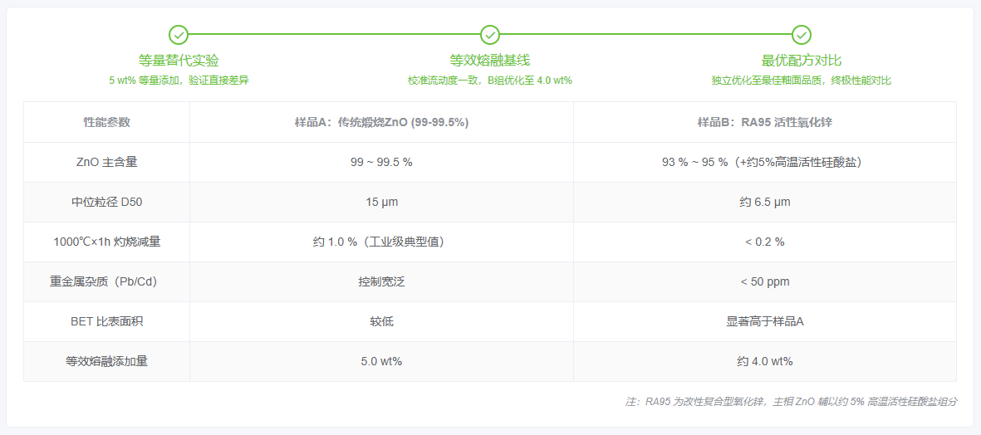
Task: Click the 5 wt% 等量添加 step description
Action: (x=179, y=81)
